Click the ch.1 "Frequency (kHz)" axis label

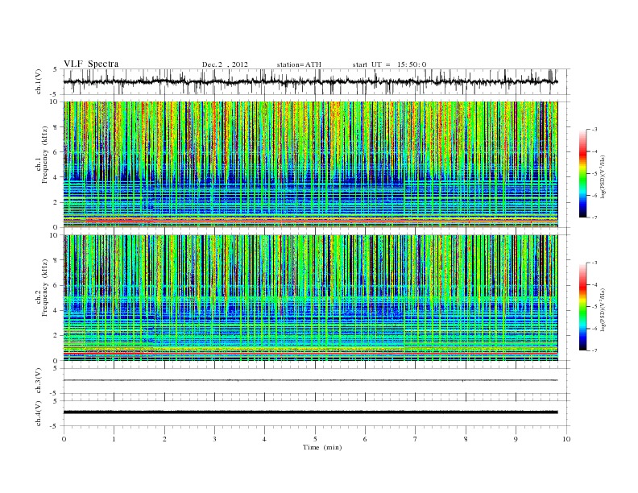(x=45, y=155)
